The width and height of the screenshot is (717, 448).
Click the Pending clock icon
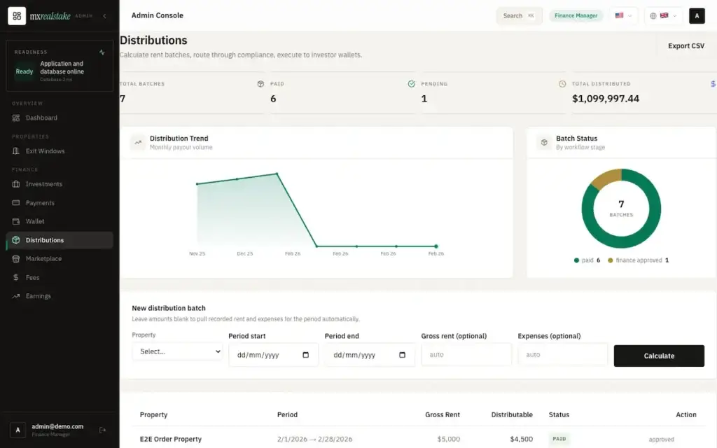point(562,84)
